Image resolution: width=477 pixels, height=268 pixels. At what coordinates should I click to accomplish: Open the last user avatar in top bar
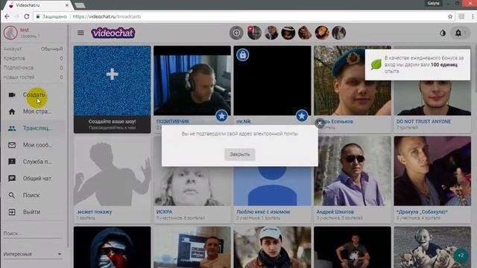point(338,33)
